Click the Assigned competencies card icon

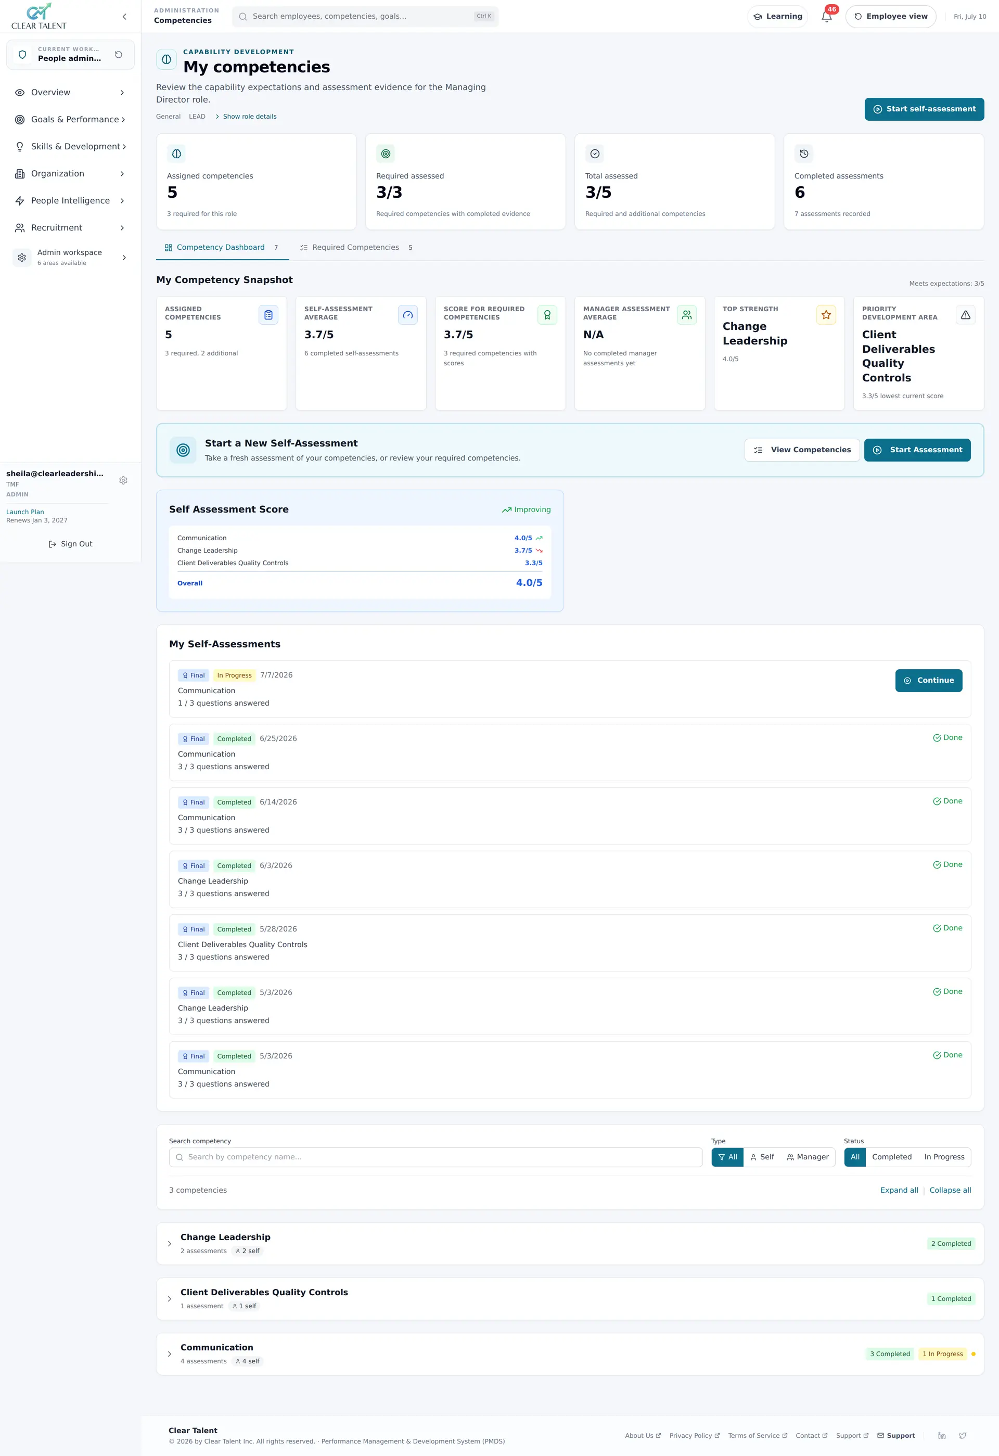(x=176, y=154)
